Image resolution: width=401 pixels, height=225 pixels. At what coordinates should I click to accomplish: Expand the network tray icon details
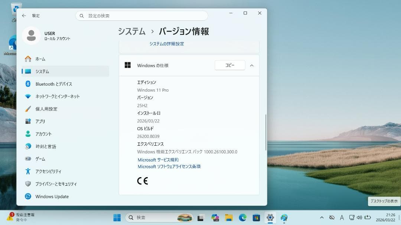pos(351,218)
